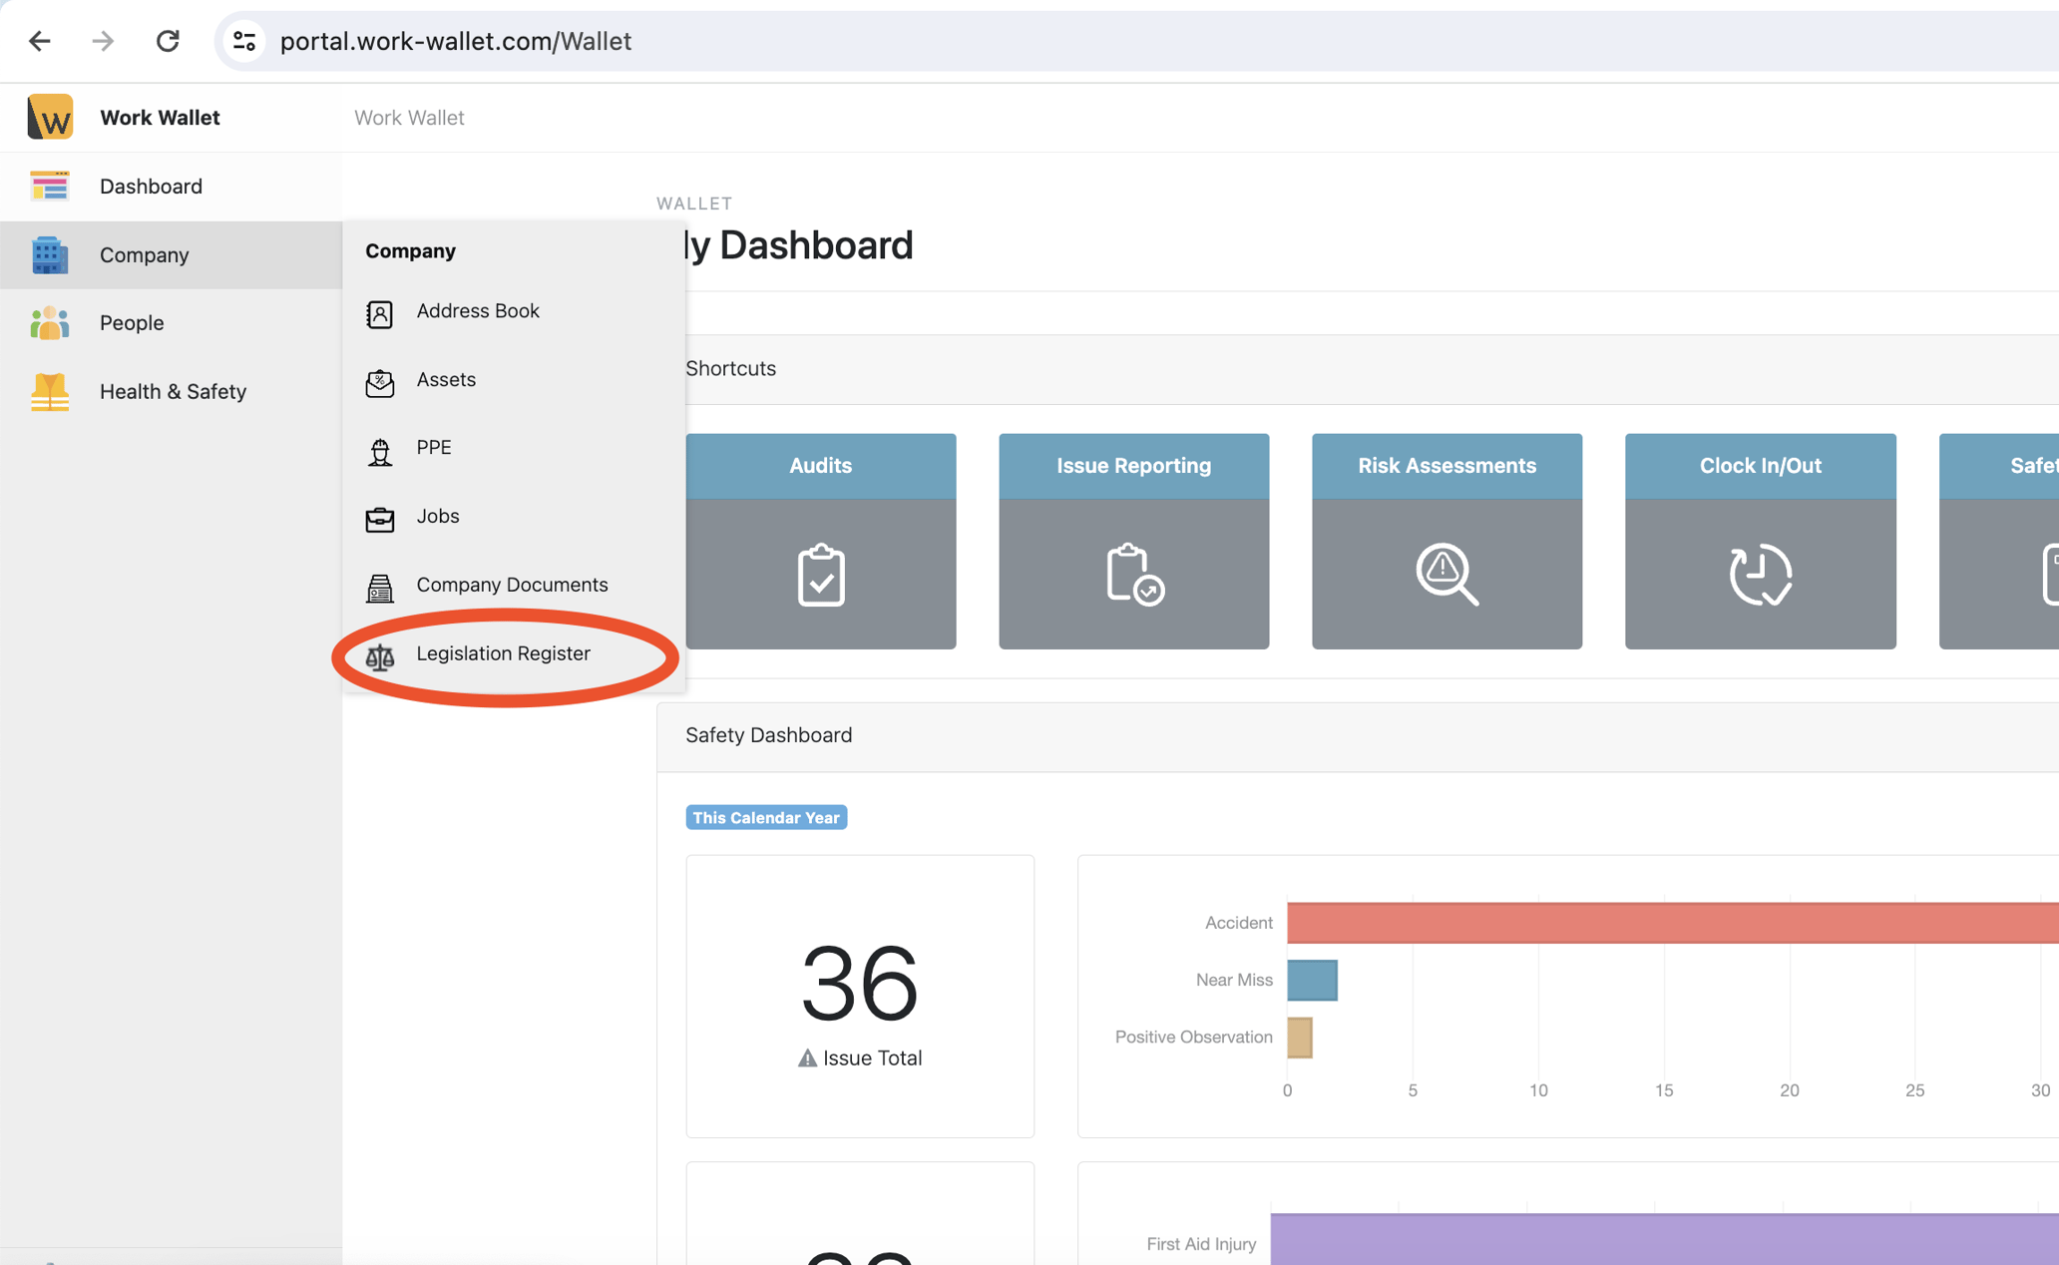This screenshot has height=1265, width=2059.
Task: Click the browser address bar URL
Action: point(455,41)
